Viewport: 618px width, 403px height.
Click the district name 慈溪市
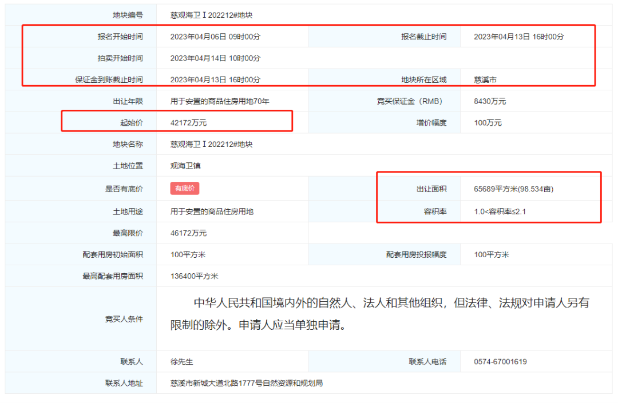[485, 80]
